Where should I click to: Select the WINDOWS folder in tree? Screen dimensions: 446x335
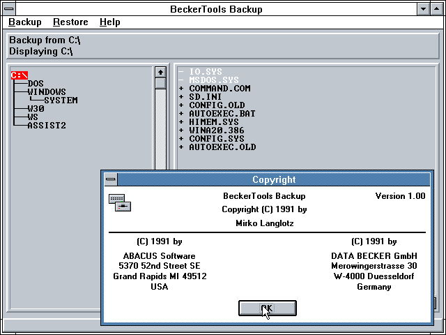47,91
